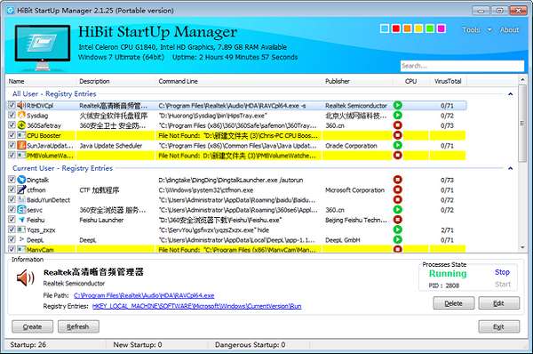
Task: Disable the BaiduYunDetect startup entry checkbox
Action: [12, 199]
